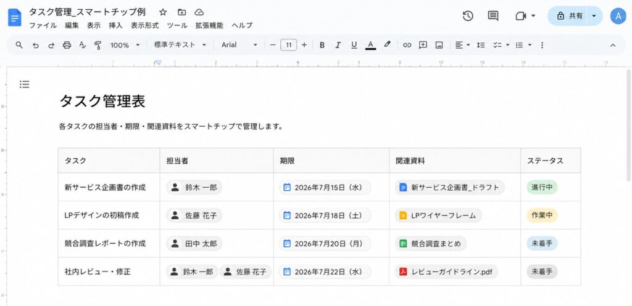Open the Arial font dropdown

239,45
